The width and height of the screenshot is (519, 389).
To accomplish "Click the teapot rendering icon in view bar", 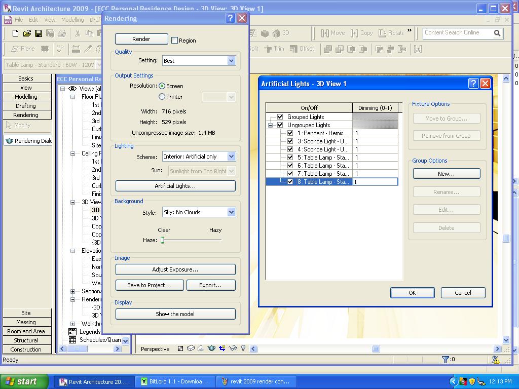I will (x=211, y=348).
